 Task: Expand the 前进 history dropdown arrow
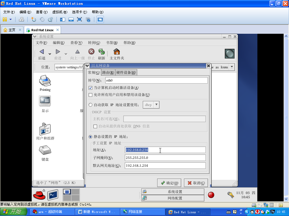[66, 54]
